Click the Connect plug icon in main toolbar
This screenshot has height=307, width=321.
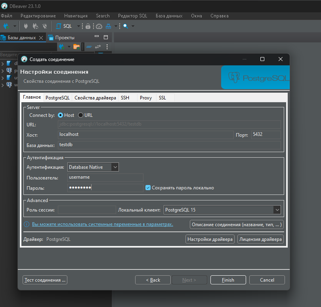[26, 26]
